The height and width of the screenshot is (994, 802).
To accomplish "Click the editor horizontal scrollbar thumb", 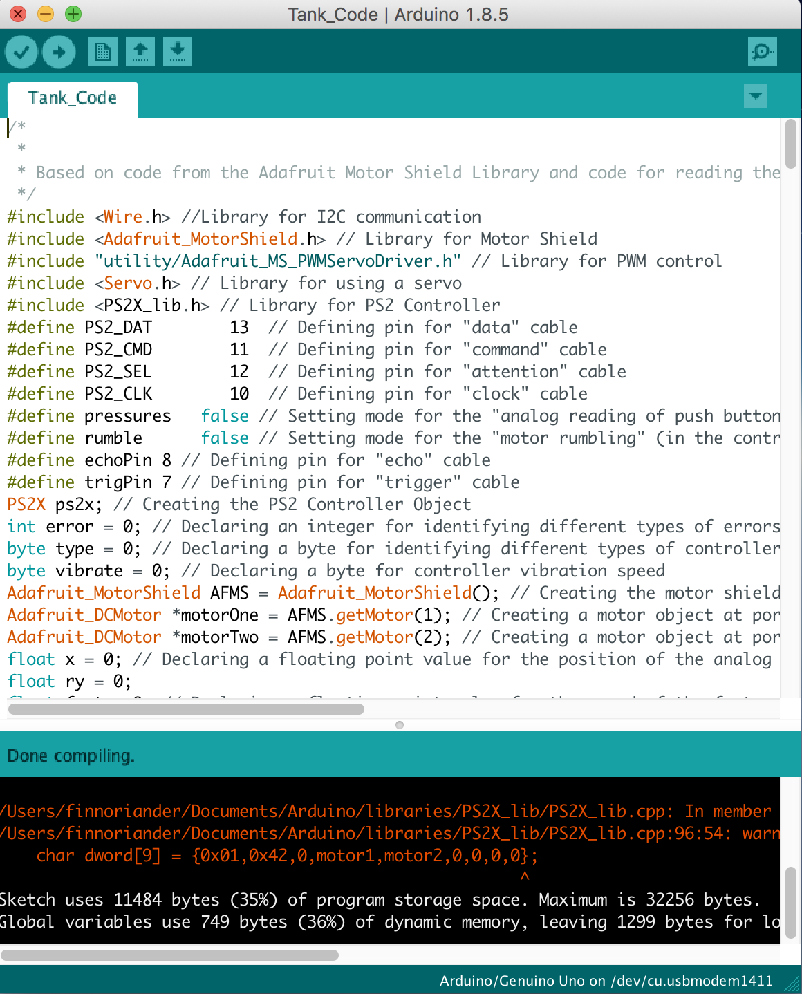I will [186, 709].
